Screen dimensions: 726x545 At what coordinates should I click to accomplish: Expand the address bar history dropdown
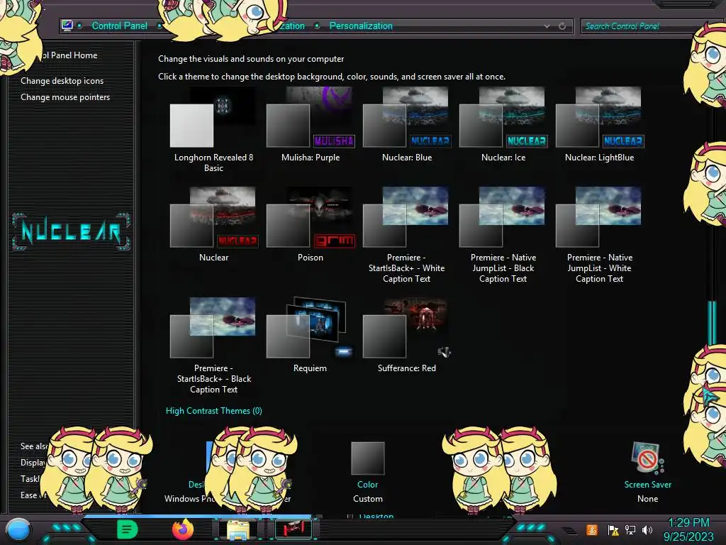pos(547,26)
